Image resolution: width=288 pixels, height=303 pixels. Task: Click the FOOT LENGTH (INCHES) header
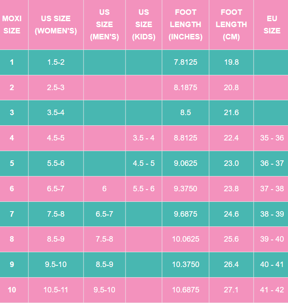[x=185, y=25]
